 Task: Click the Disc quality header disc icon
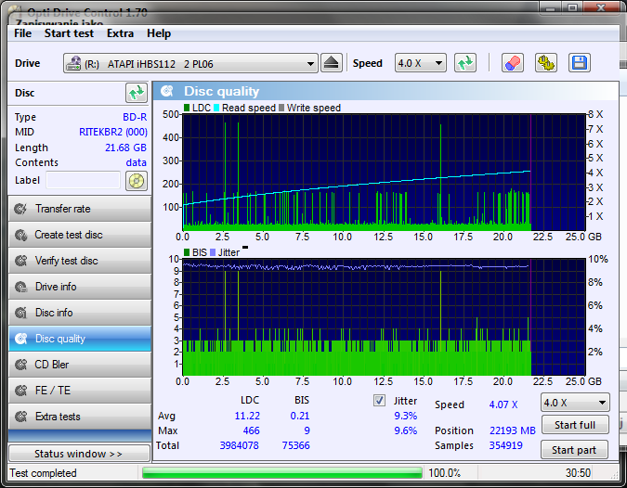point(167,92)
